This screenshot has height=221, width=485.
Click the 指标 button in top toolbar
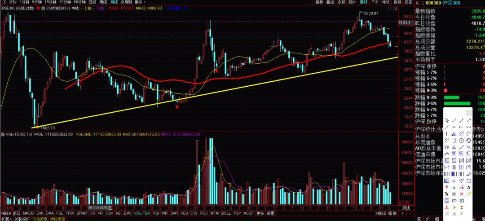click(319, 2)
